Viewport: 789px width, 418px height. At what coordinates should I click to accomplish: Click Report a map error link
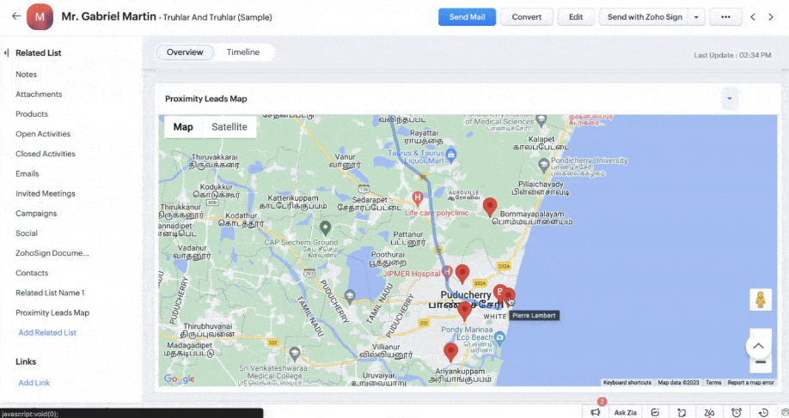pos(751,382)
